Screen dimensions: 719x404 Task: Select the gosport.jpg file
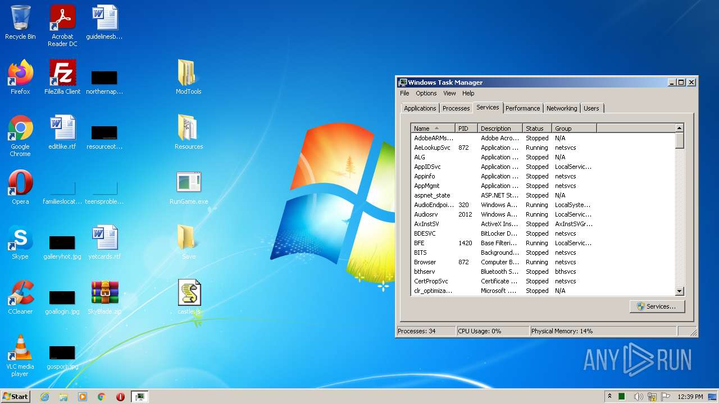(x=62, y=357)
